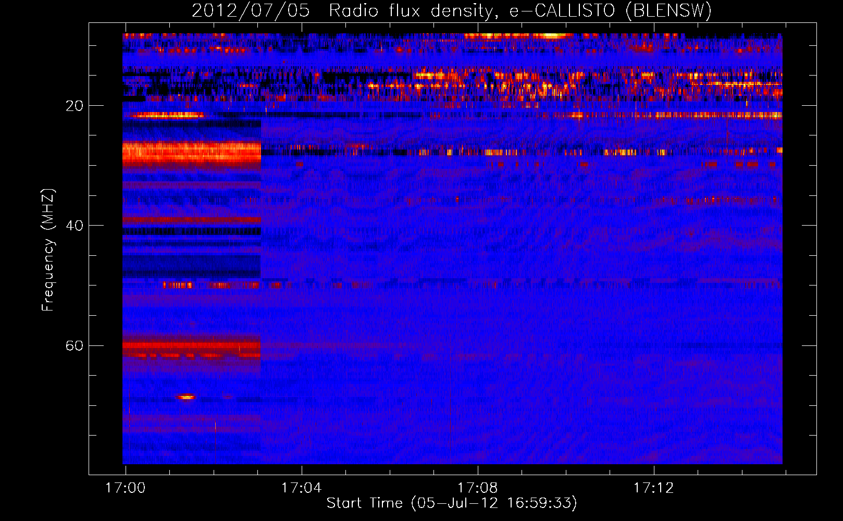Click the bright red band near 60 MHz
Viewport: 843px width, 521px height.
[x=191, y=345]
